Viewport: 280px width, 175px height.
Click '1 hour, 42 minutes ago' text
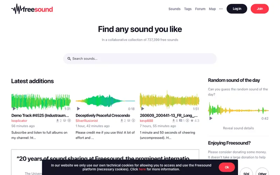[92, 126]
